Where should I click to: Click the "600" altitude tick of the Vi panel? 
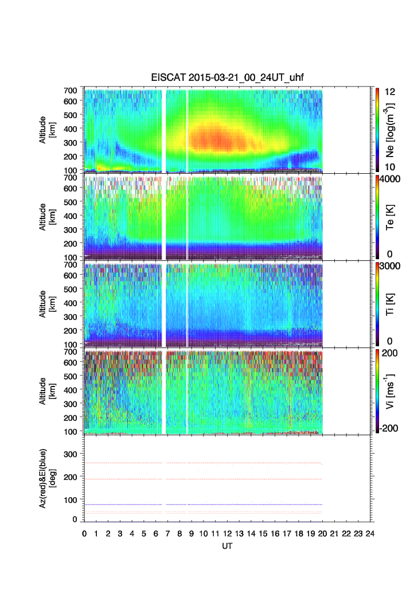[71, 362]
